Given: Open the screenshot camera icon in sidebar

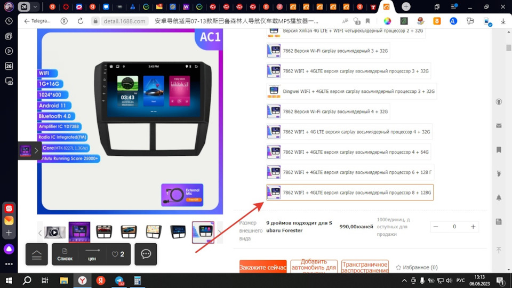Looking at the screenshot, I should pos(9,81).
